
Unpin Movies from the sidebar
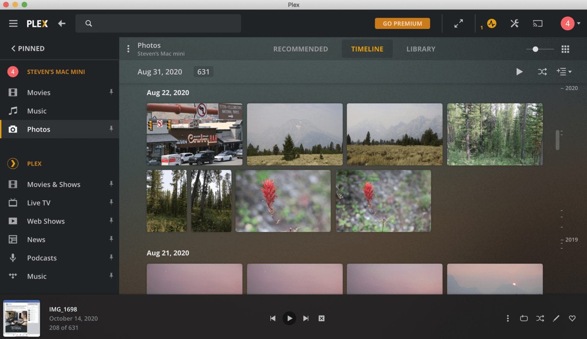click(111, 92)
